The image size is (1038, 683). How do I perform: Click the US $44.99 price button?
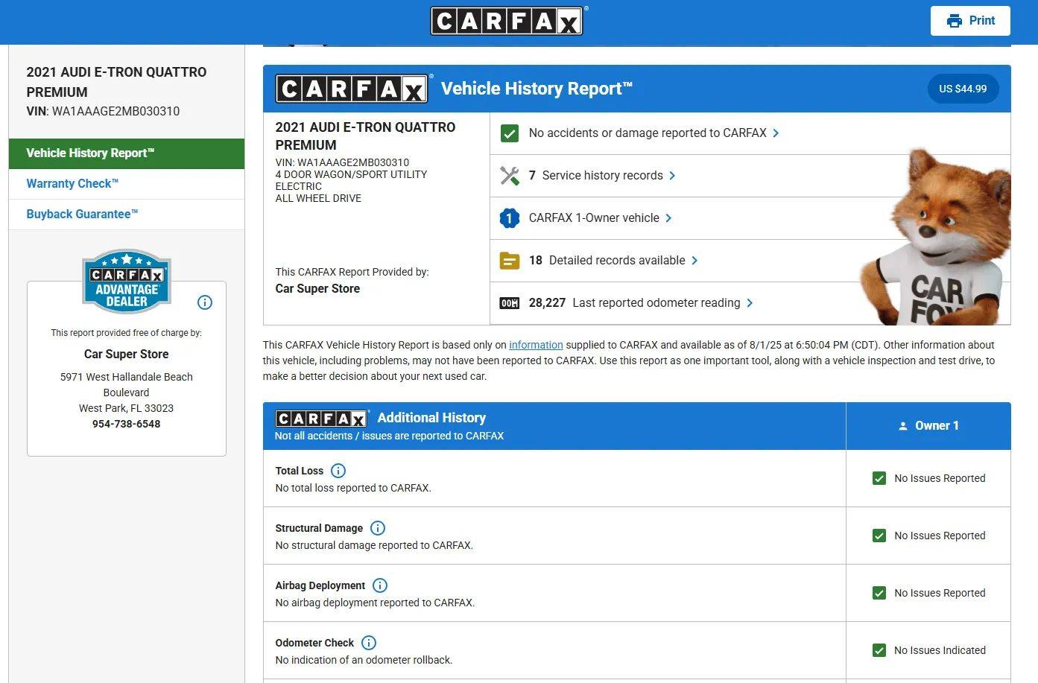pyautogui.click(x=963, y=89)
